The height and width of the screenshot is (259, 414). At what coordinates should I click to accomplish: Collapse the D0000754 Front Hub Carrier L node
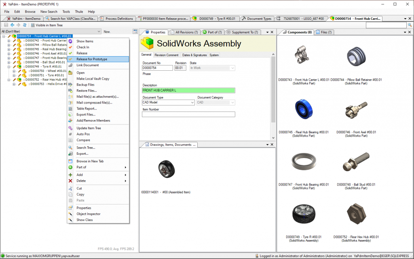(x=4, y=36)
